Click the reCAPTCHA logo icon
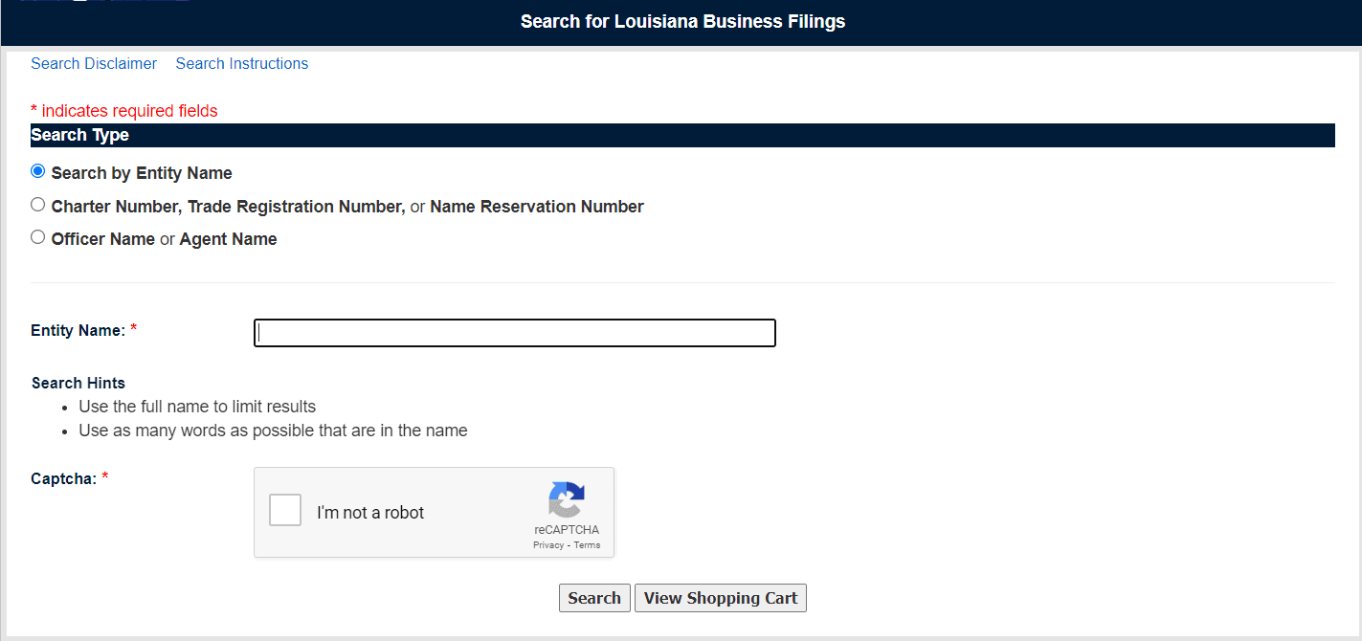 567,499
